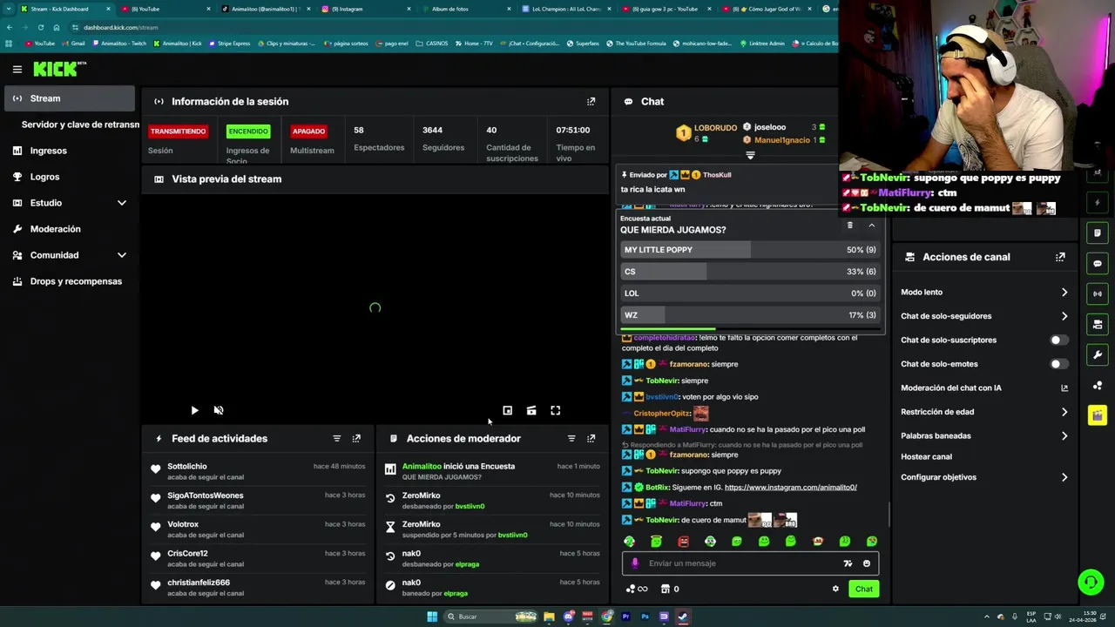The height and width of the screenshot is (627, 1115).
Task: Open chat settings gear beside the Chat button
Action: click(x=835, y=589)
